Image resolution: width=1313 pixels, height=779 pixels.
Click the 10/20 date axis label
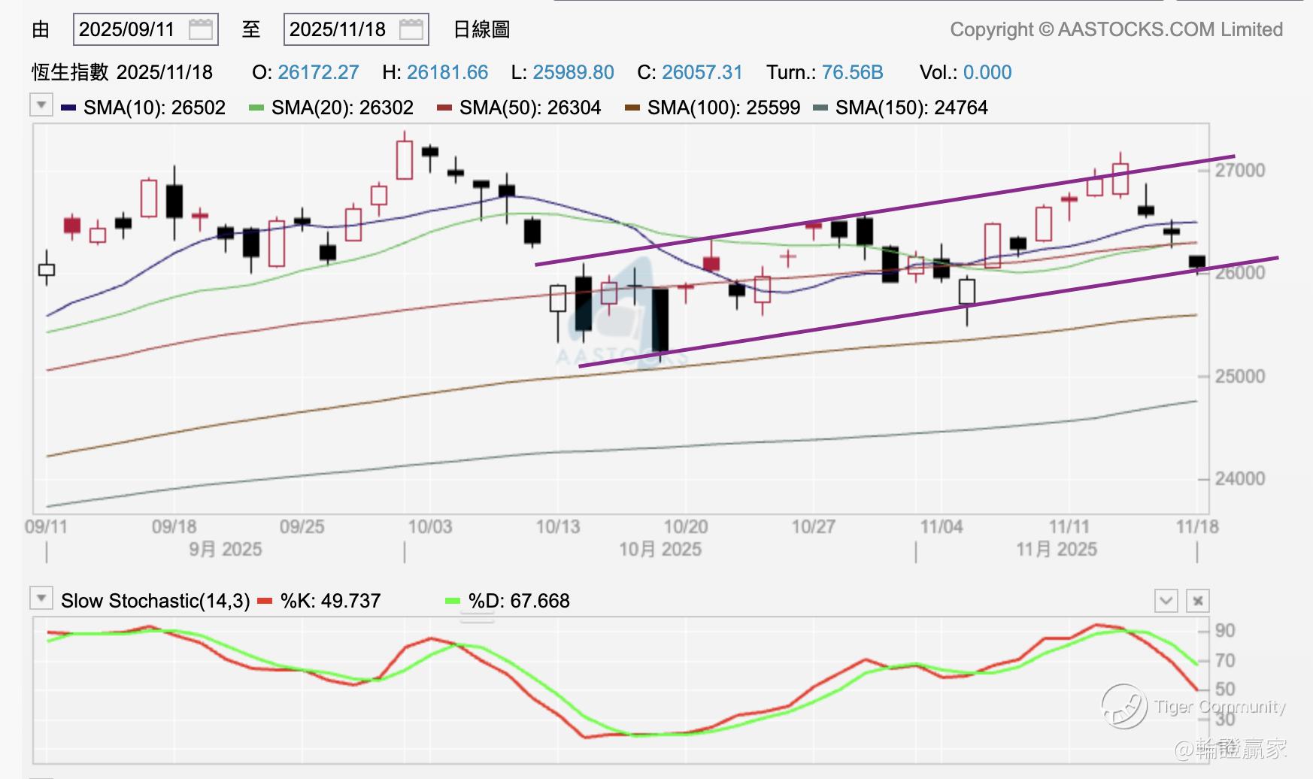click(686, 526)
